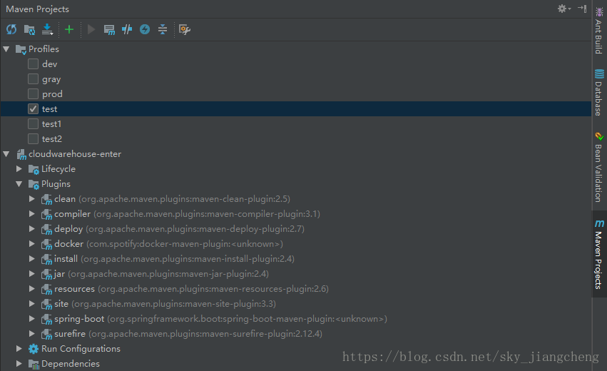Image resolution: width=607 pixels, height=371 pixels.
Task: Open Maven settings wrench icon
Action: click(185, 29)
